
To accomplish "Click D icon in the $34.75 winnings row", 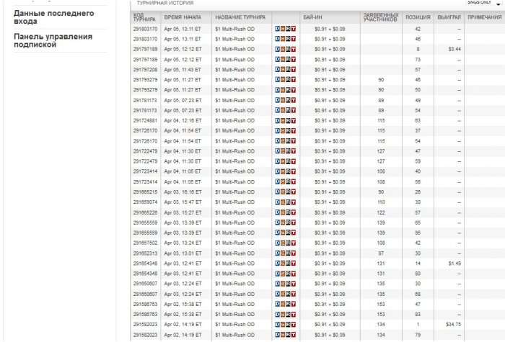I will pos(277,325).
